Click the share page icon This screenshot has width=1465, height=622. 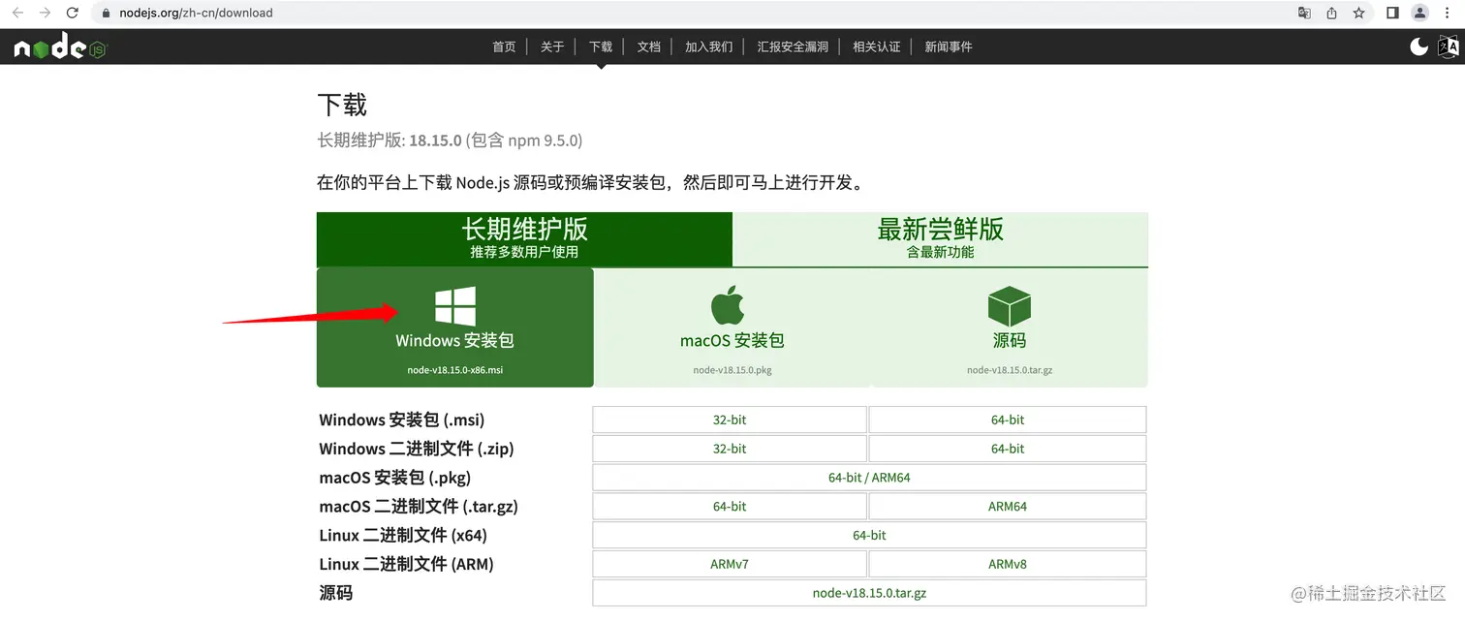coord(1331,14)
